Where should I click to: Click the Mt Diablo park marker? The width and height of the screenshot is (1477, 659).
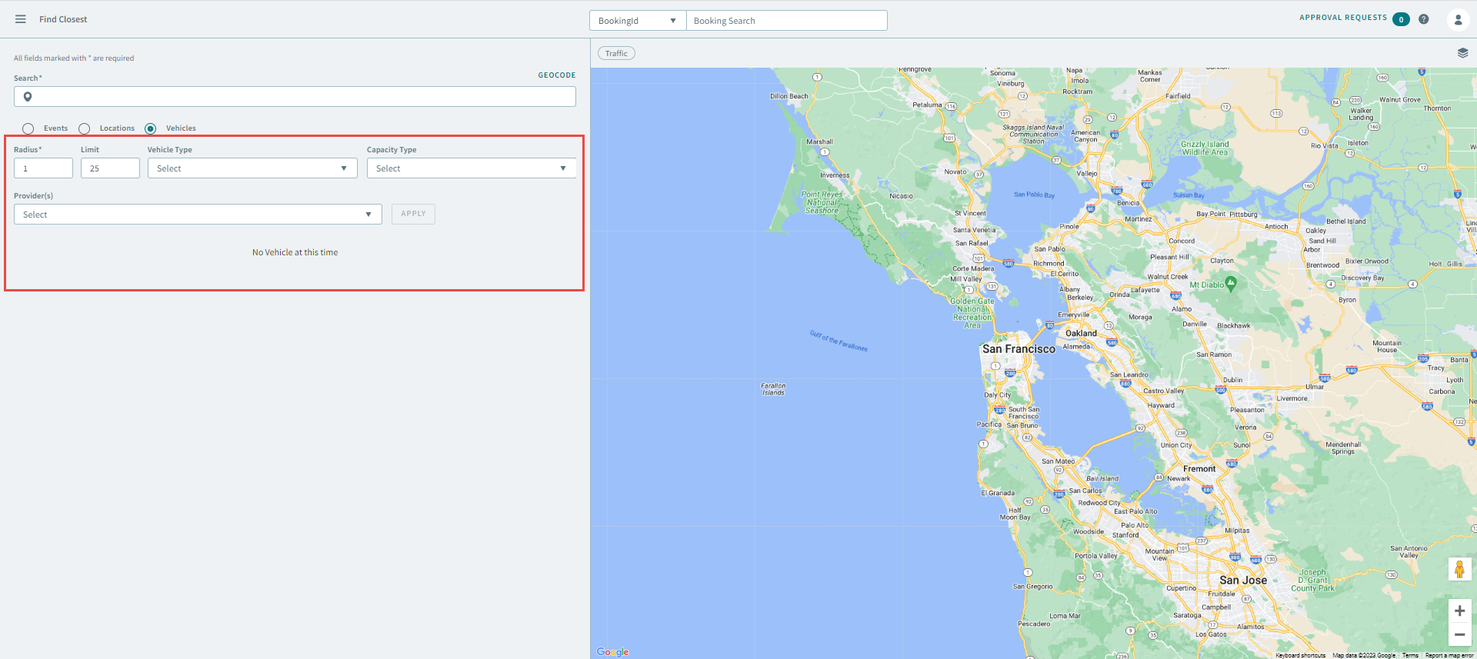pyautogui.click(x=1231, y=283)
